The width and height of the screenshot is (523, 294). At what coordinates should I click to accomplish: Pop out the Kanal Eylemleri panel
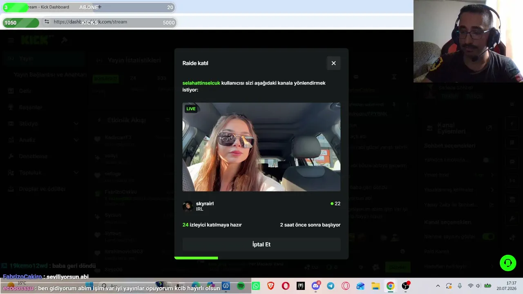click(489, 128)
